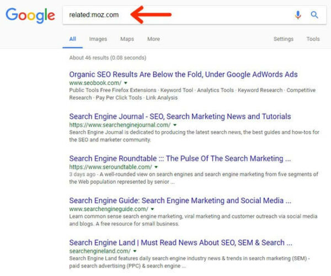Open Search Engine Guide result title

pos(180,201)
